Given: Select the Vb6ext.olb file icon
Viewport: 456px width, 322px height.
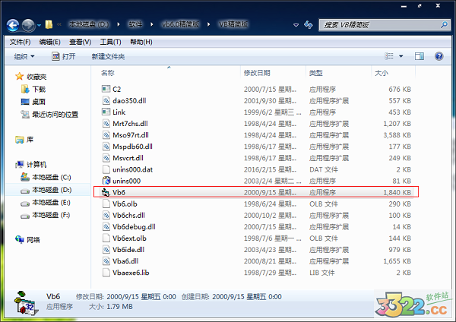Looking at the screenshot, I should 106,238.
